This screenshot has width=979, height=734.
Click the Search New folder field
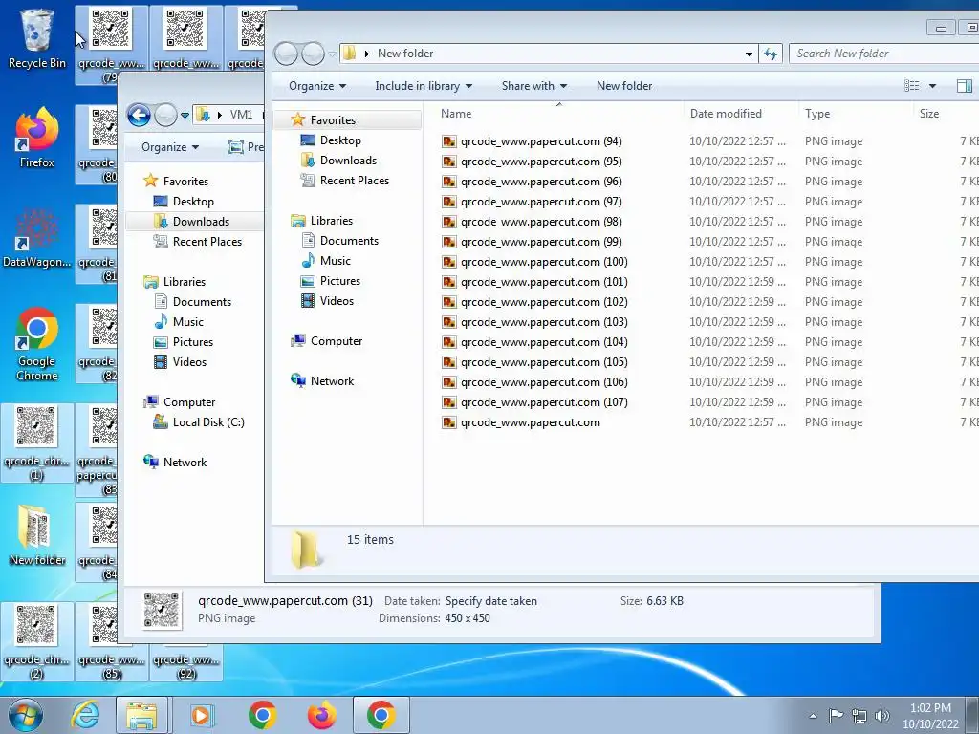tap(884, 54)
